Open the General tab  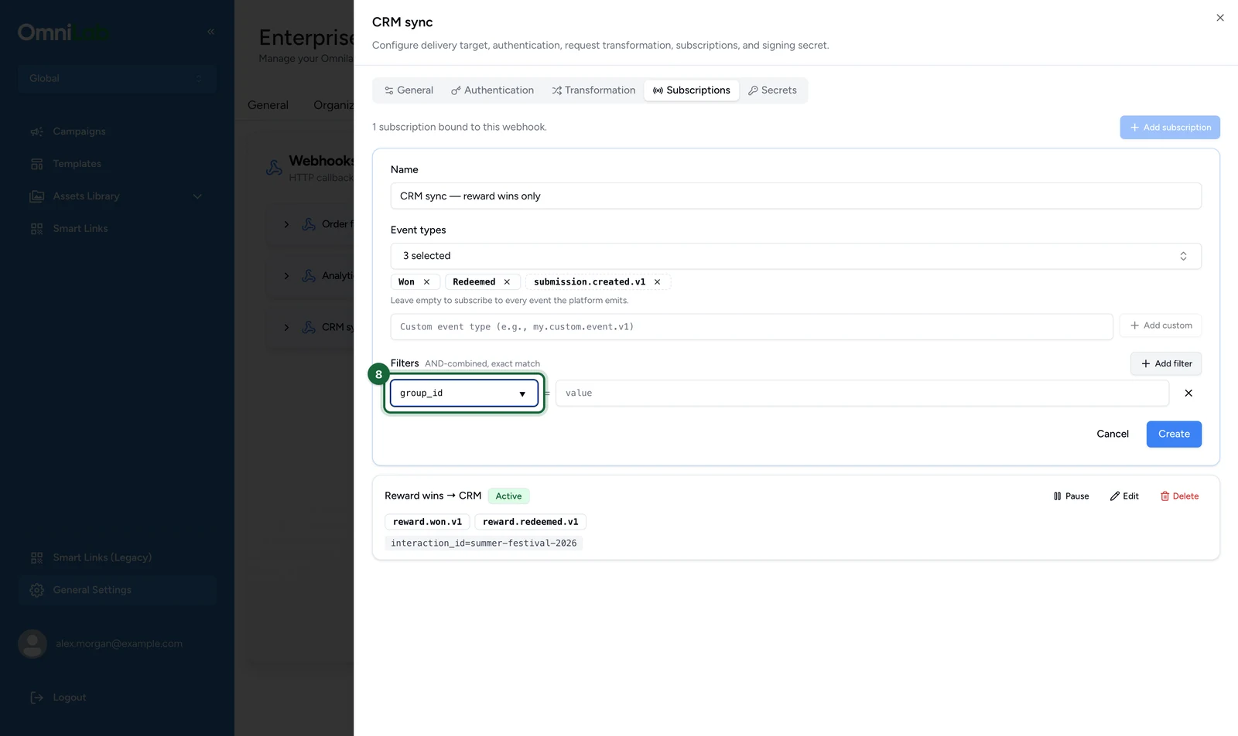[409, 90]
